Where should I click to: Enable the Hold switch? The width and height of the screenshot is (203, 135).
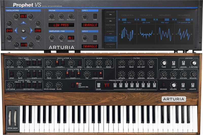[x=183, y=85]
